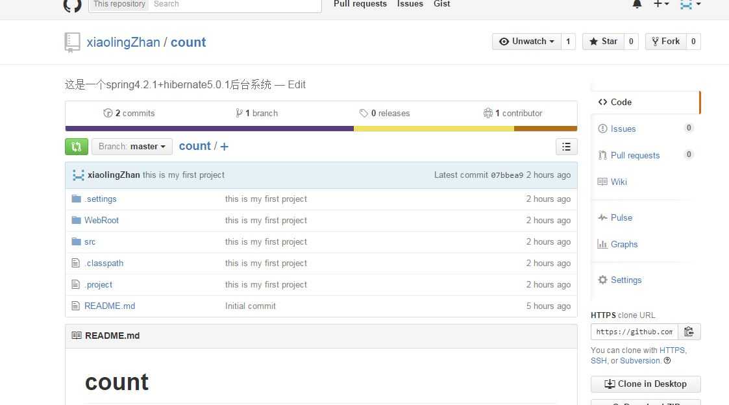Open the xiaolingZhan owner link
729x405 pixels.
123,42
